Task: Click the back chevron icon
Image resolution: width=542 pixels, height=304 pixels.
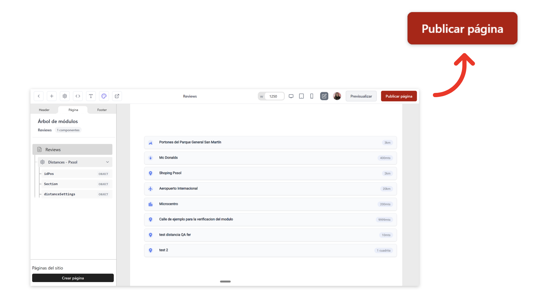Action: click(39, 96)
